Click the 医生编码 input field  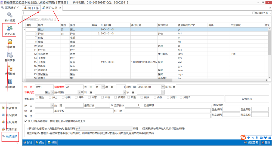231,109
